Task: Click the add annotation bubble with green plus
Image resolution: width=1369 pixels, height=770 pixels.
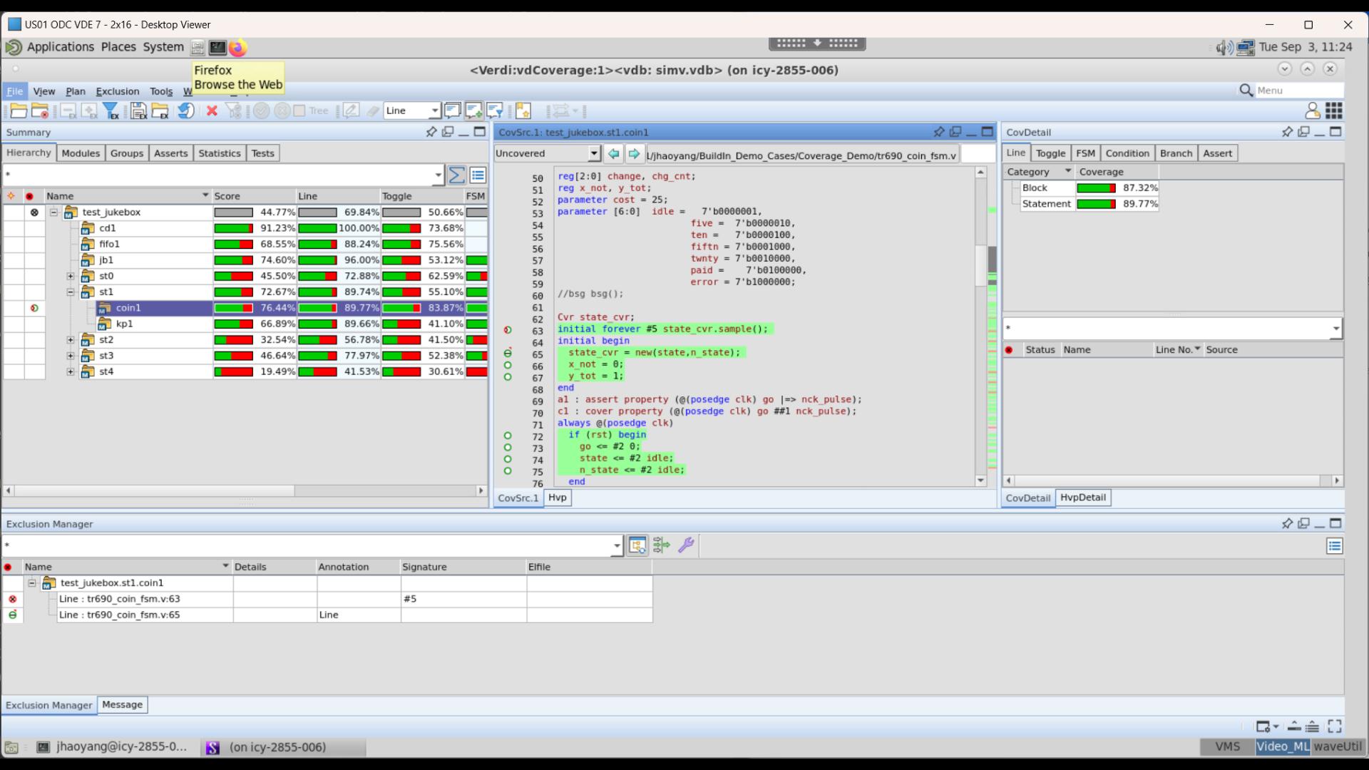Action: (x=474, y=111)
